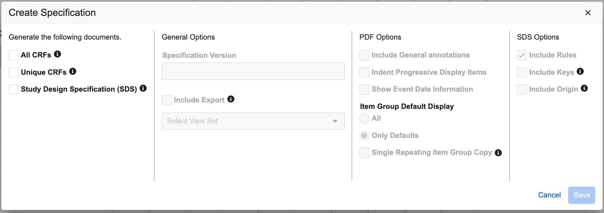Open the Select View Set dropdown

click(253, 121)
